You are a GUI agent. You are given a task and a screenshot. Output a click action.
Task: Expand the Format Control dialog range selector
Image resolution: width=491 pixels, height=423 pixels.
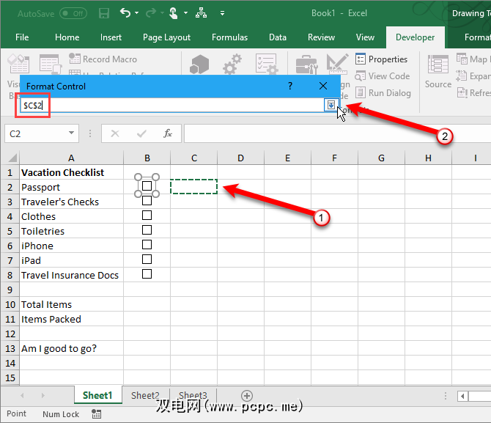click(331, 106)
